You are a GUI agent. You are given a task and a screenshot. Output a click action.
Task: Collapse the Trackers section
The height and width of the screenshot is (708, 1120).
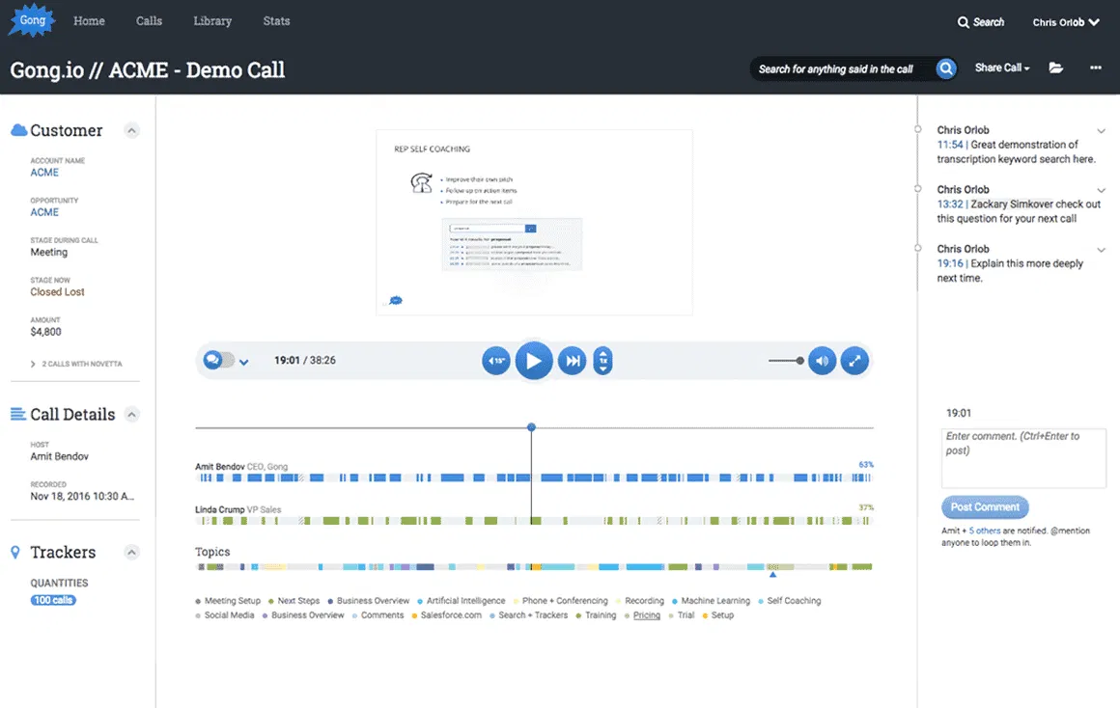pyautogui.click(x=132, y=552)
